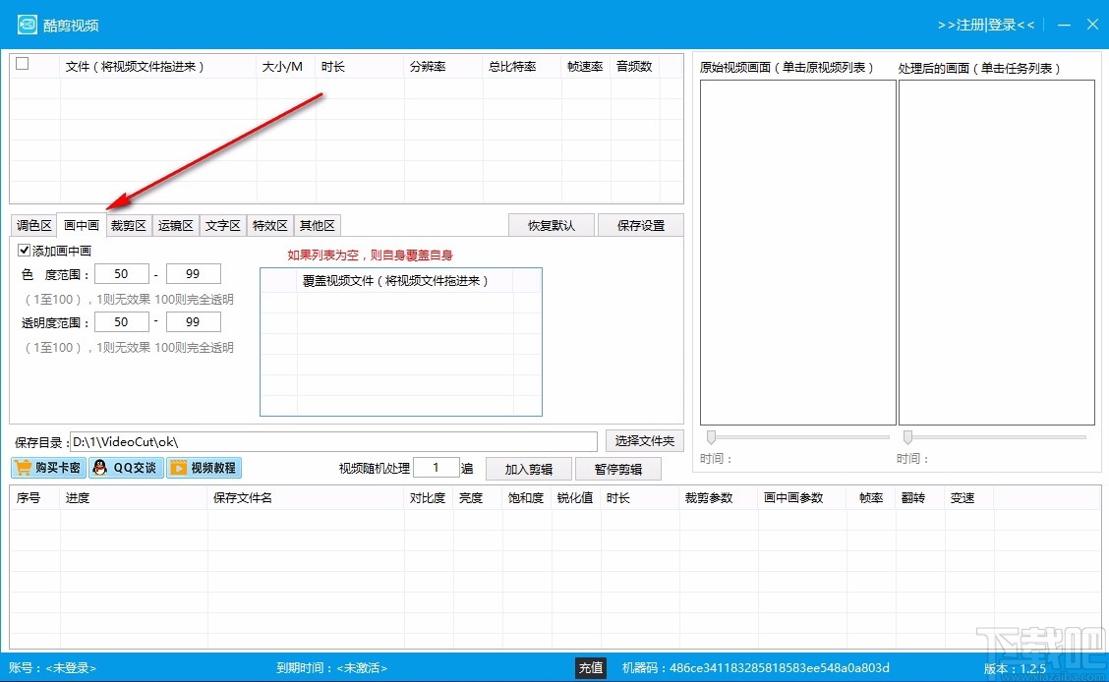Image resolution: width=1109 pixels, height=682 pixels.
Task: Open the 裁剪区 tab
Action: point(128,225)
